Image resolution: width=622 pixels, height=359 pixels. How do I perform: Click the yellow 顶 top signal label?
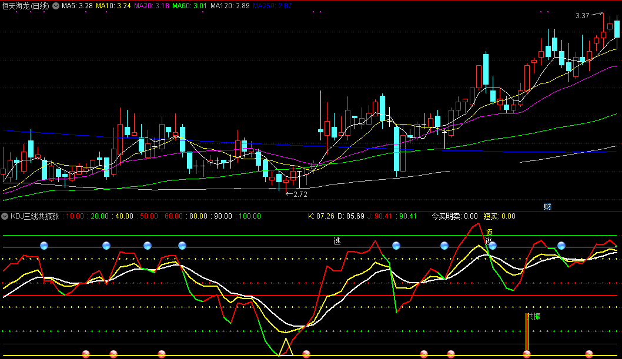[x=489, y=233]
